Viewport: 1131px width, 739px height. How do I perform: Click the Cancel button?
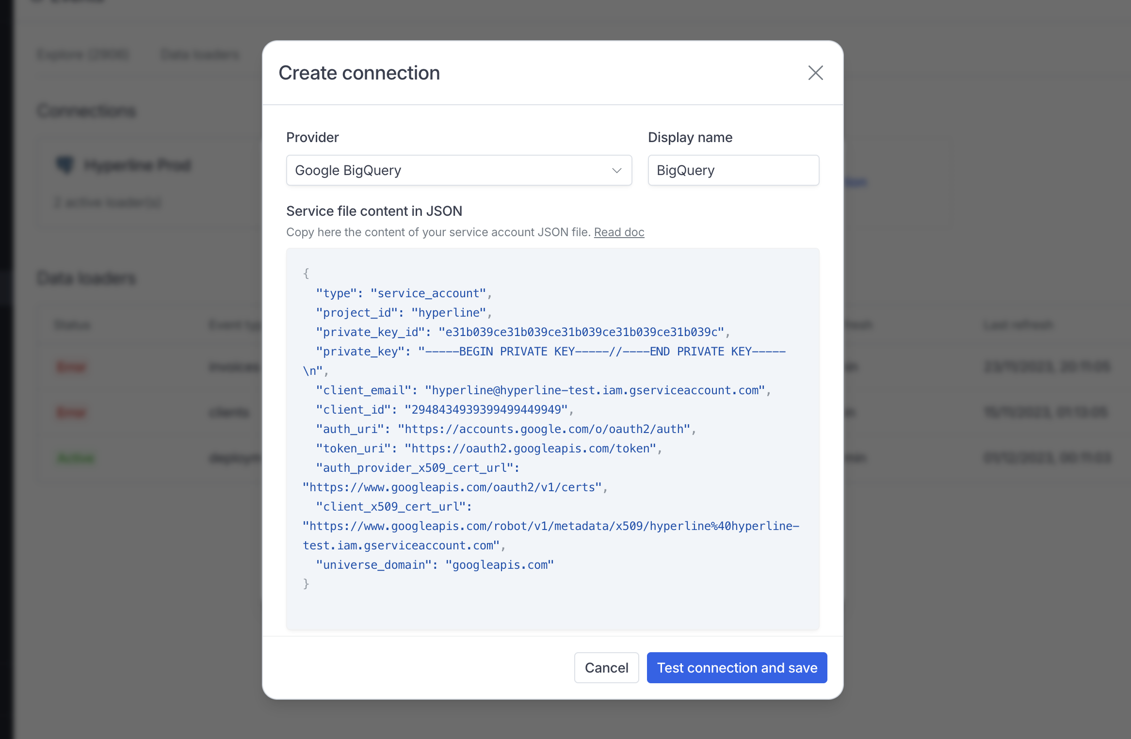point(606,668)
